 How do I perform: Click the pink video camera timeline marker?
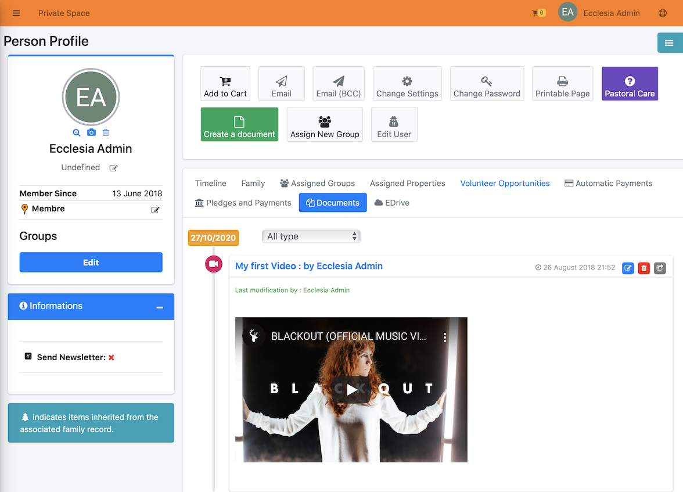[214, 264]
